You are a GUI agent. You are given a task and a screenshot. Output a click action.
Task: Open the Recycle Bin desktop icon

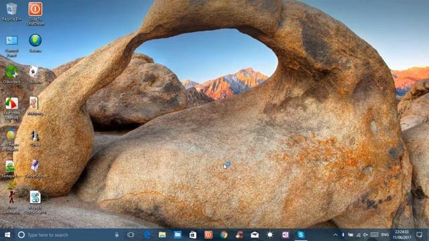coord(11,11)
